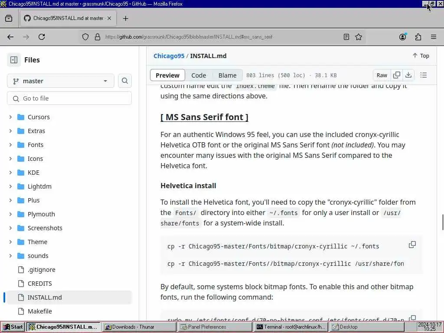
Task: Expand the Cursors folder
Action: click(x=10, y=117)
